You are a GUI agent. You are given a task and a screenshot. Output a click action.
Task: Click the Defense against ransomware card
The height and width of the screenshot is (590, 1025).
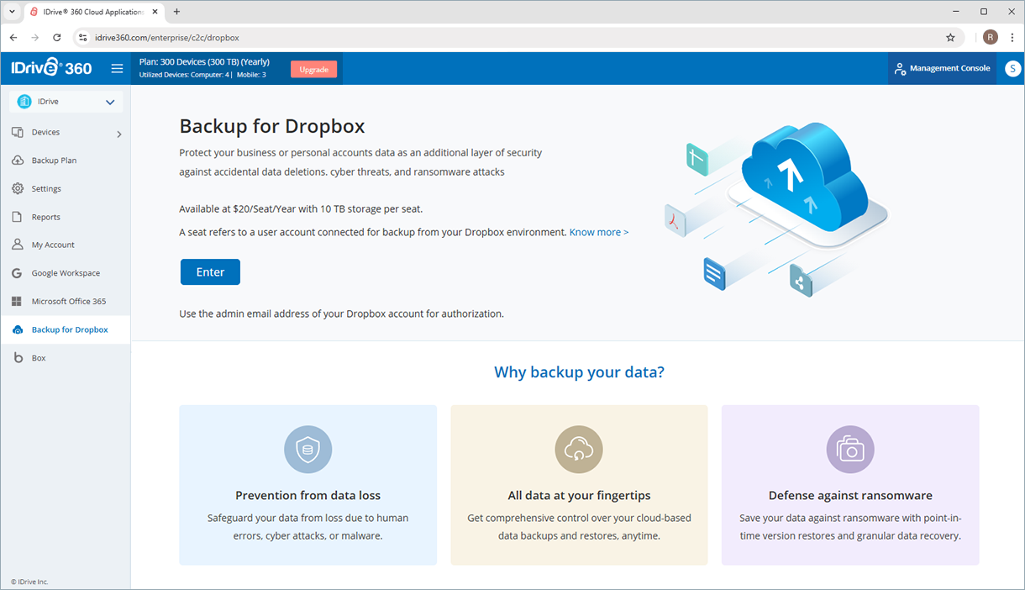pyautogui.click(x=850, y=485)
